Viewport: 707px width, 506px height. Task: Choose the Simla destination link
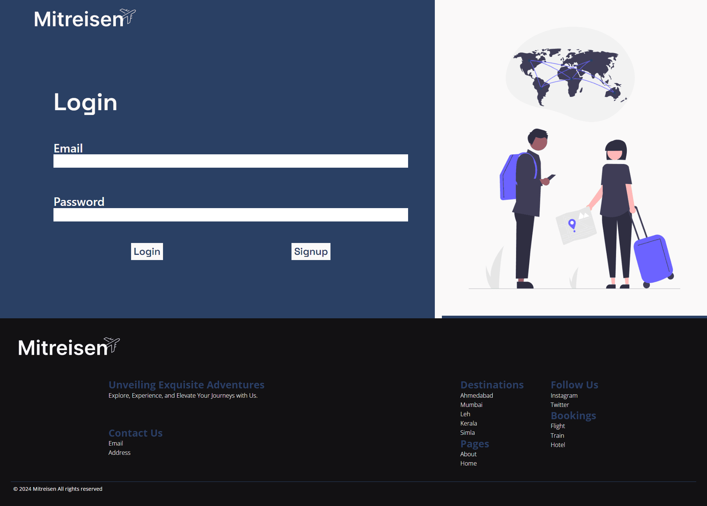coord(467,433)
